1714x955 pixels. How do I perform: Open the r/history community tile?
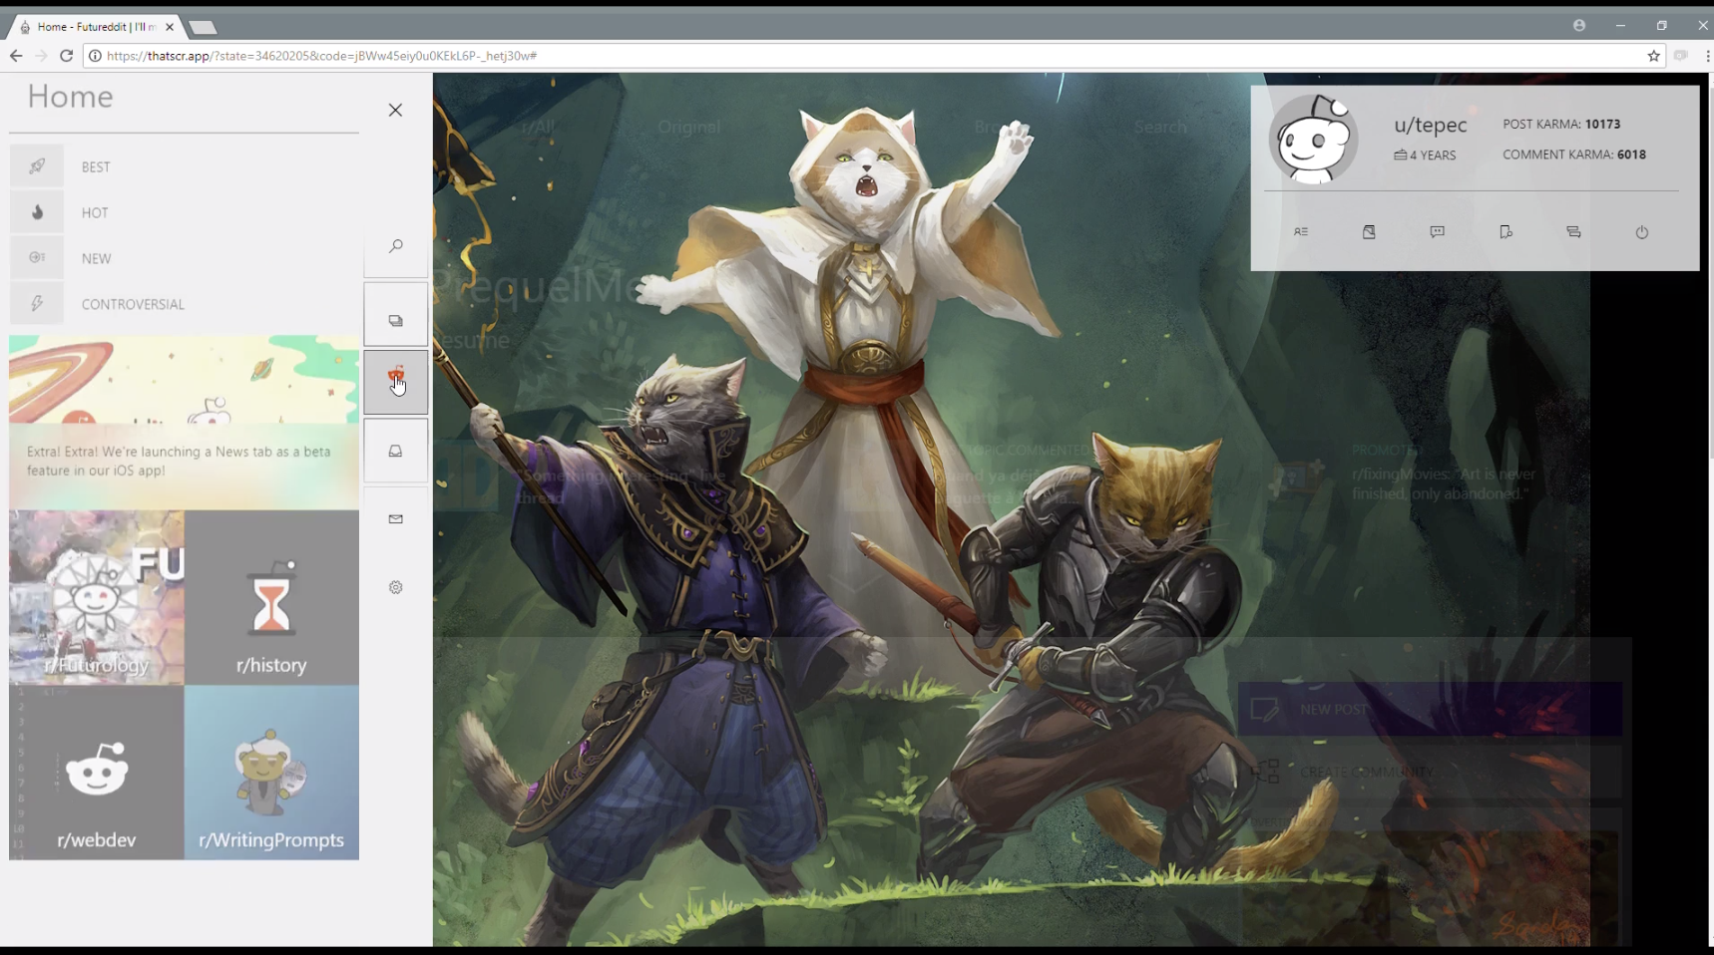[271, 597]
